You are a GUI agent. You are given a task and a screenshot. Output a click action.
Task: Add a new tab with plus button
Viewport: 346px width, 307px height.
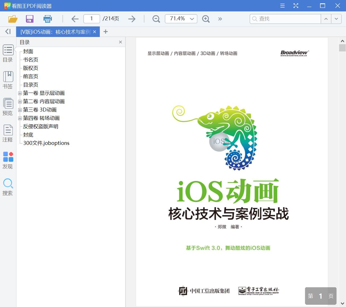(105, 32)
